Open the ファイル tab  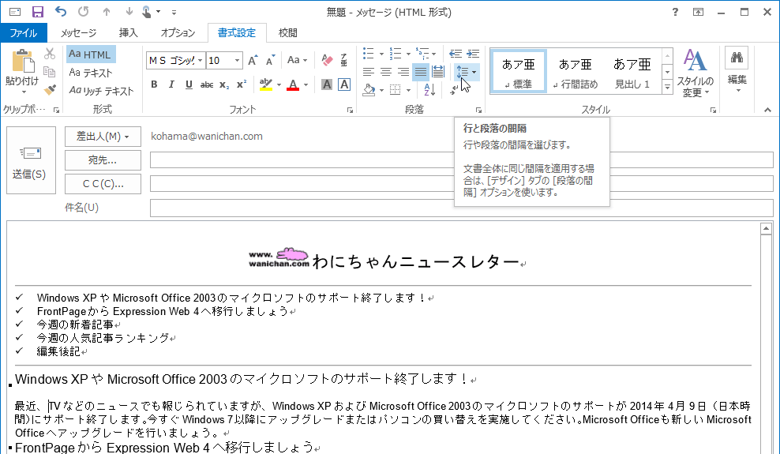pos(24,33)
